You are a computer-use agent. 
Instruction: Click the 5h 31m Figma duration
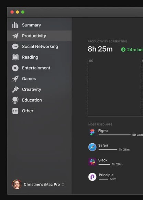click(137, 135)
